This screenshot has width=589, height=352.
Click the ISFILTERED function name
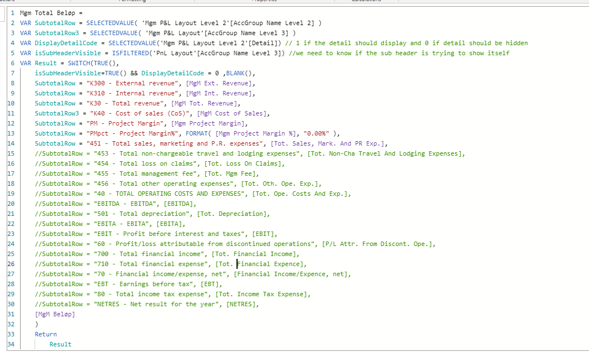click(131, 53)
